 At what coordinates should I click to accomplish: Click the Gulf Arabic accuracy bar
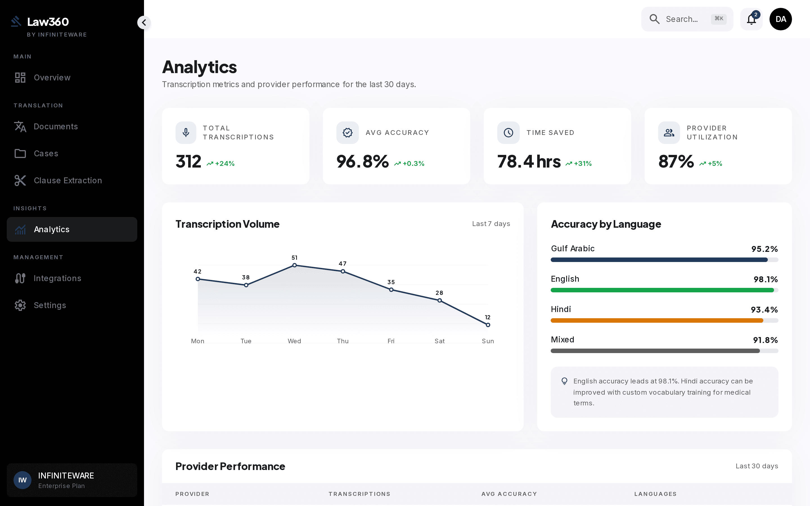click(664, 260)
